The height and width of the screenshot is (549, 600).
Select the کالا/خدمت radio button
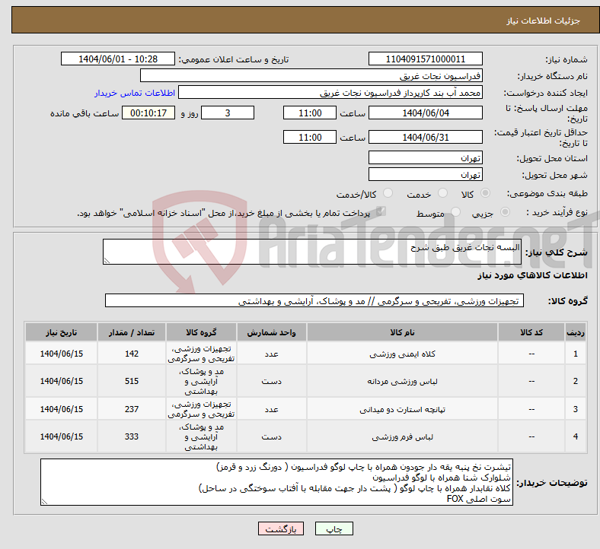click(388, 193)
